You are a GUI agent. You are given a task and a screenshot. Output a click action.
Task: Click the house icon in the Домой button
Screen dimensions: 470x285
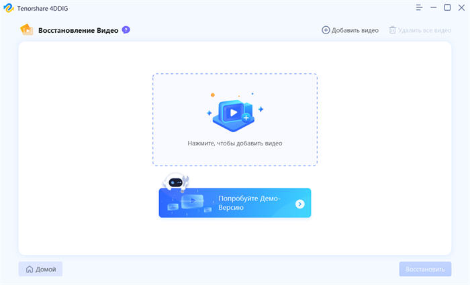(x=30, y=269)
